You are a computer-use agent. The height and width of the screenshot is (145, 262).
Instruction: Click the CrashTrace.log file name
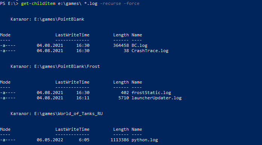click(150, 51)
